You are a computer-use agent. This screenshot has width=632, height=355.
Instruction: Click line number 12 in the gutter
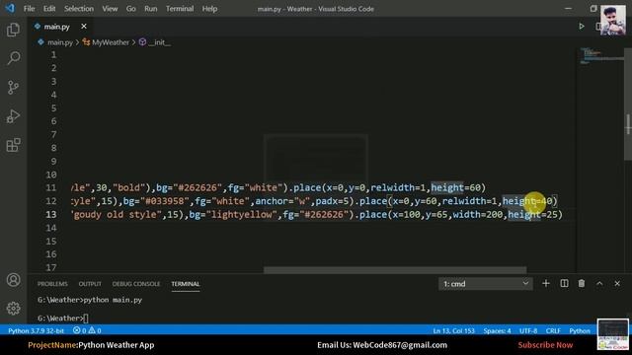(50, 201)
